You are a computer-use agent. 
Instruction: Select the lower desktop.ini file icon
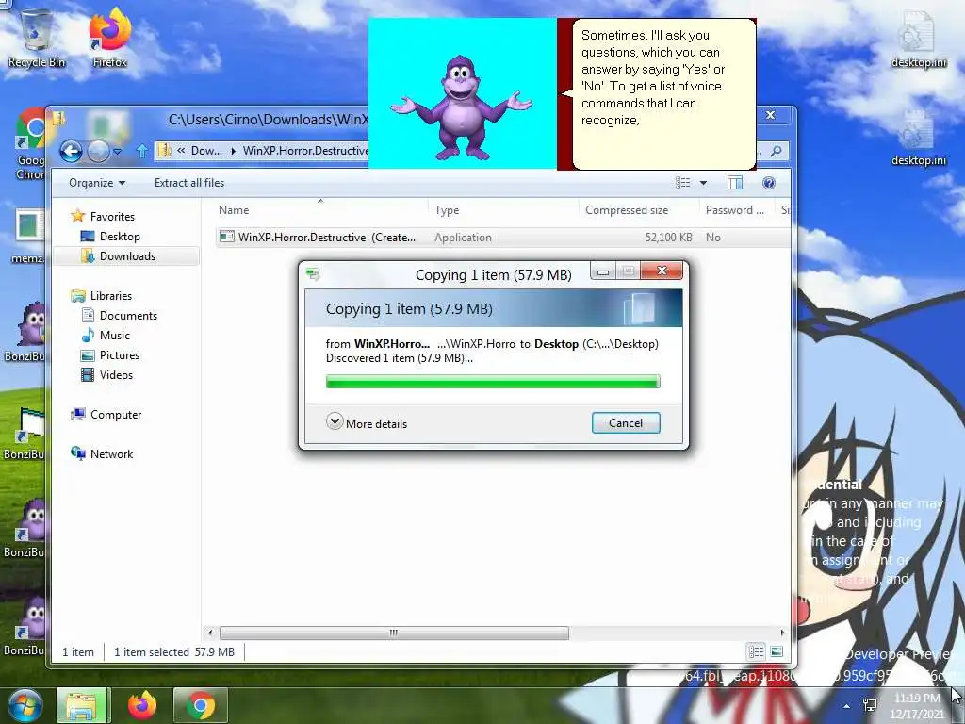918,137
